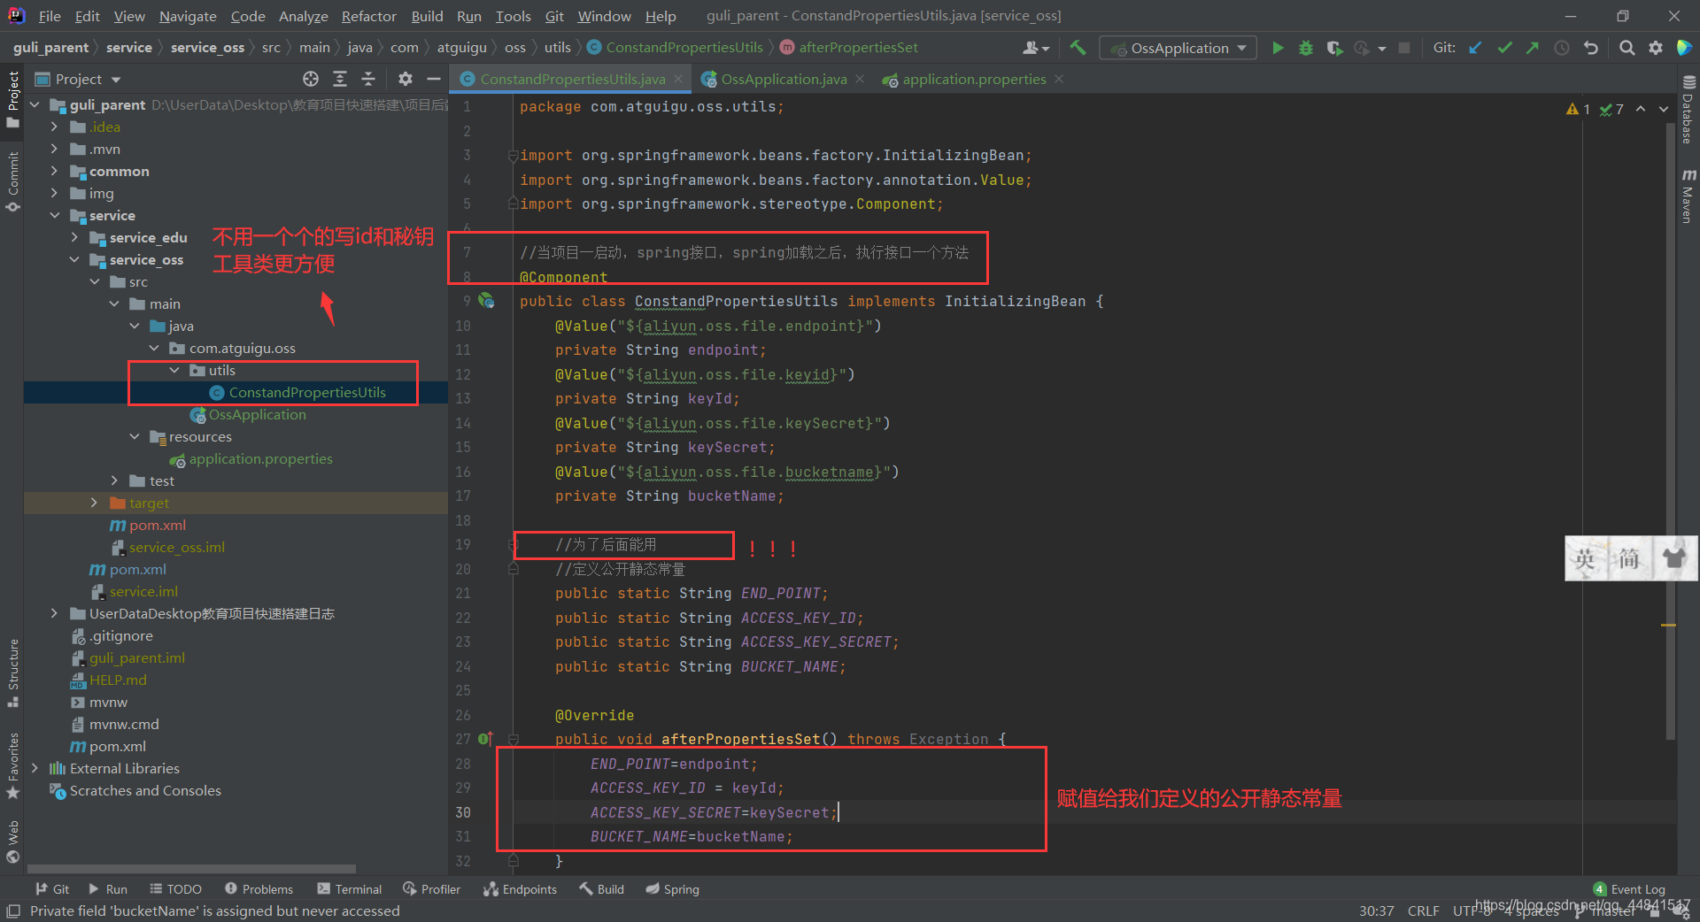
Task: Build project using the hammer icon
Action: coord(1078,48)
